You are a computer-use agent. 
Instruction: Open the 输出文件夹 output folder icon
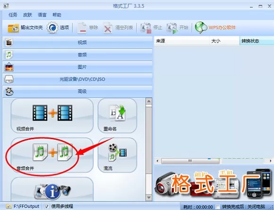pos(13,28)
